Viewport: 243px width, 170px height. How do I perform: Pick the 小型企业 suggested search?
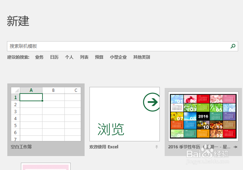[118, 57]
